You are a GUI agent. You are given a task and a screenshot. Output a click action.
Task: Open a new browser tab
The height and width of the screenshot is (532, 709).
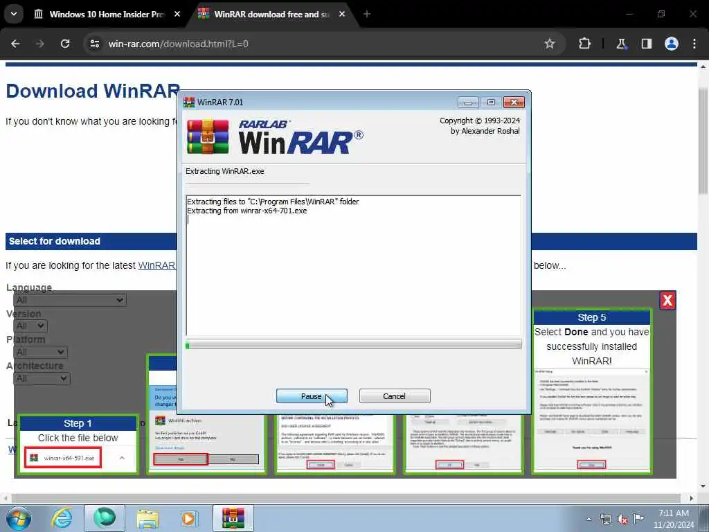pyautogui.click(x=367, y=14)
